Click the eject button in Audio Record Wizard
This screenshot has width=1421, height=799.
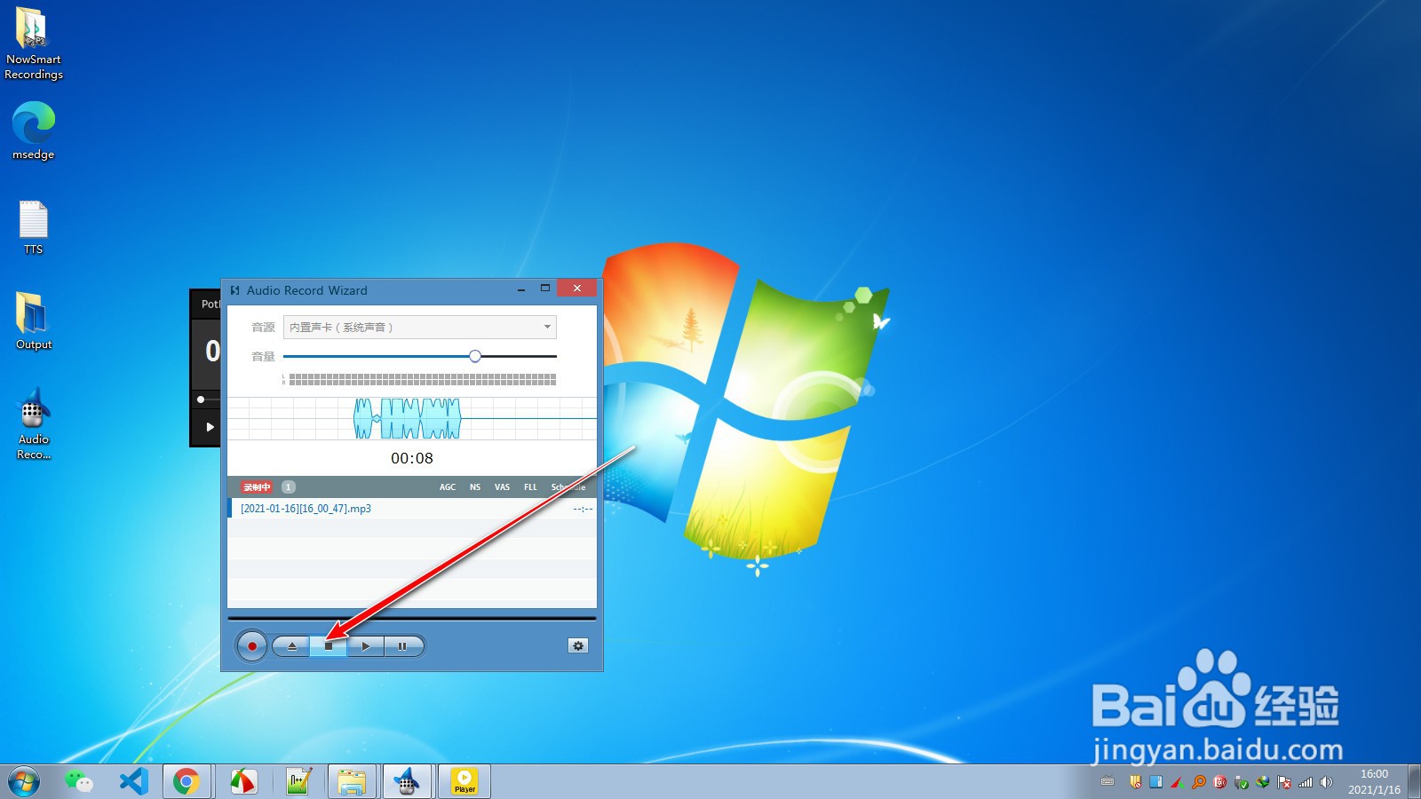click(291, 646)
